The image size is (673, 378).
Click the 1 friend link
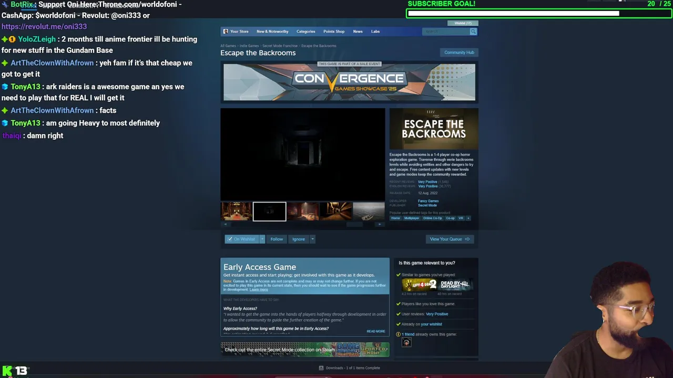point(408,334)
